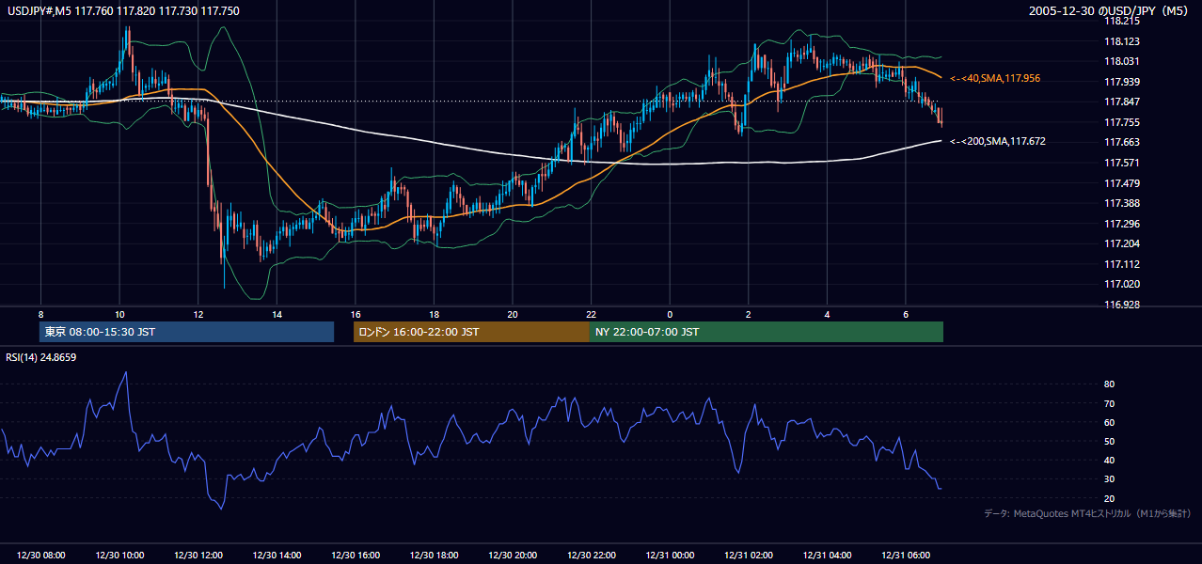Image resolution: width=1202 pixels, height=564 pixels.
Task: Click the 117.479 price axis label
Action: point(1121,183)
